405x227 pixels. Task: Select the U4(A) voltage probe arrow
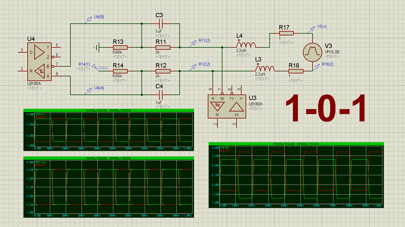88,91
